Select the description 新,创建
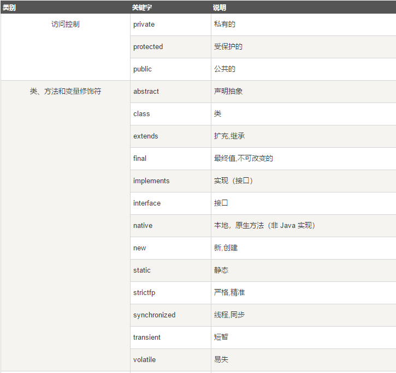The image size is (396, 373). [226, 248]
